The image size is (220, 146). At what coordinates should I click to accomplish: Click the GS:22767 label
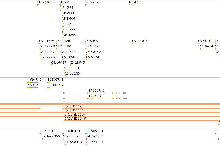(x=49, y=57)
